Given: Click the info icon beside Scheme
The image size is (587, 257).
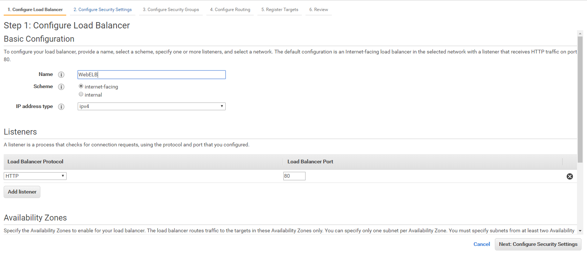Looking at the screenshot, I should 61,87.
